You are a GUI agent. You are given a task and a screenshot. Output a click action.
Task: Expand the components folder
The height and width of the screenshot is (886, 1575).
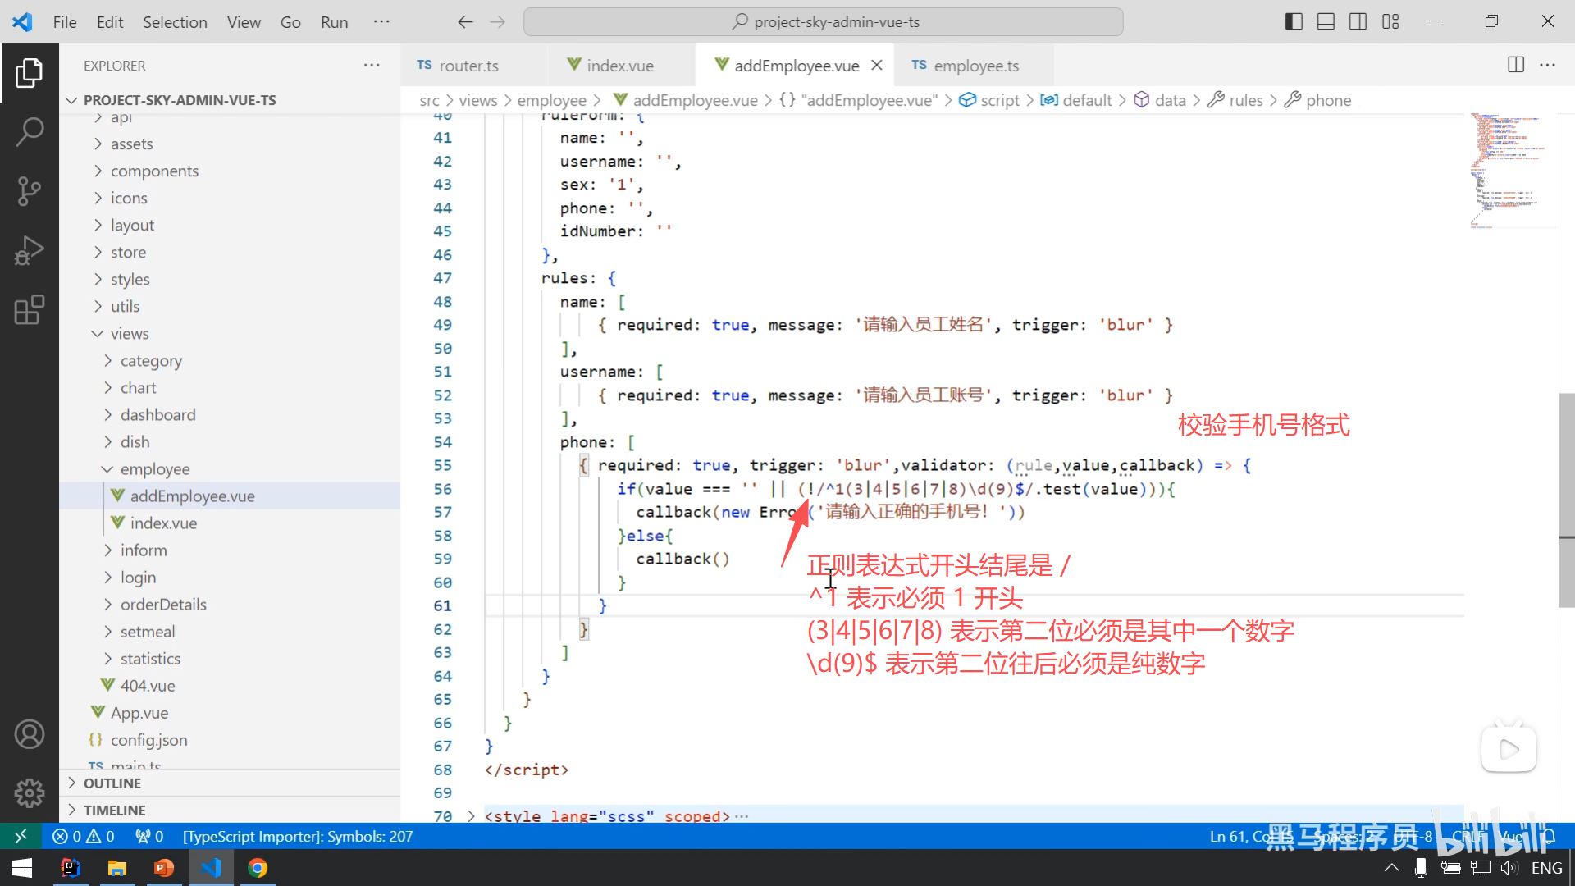154,171
